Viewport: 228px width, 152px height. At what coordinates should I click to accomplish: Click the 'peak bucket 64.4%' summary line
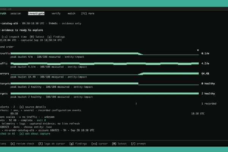coord(49,77)
